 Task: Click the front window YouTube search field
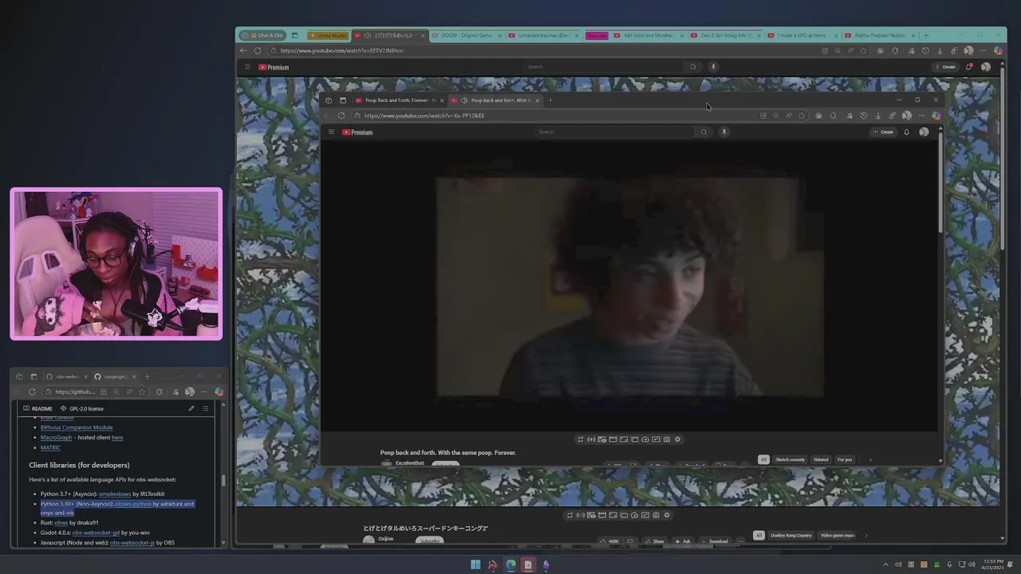[x=614, y=132]
